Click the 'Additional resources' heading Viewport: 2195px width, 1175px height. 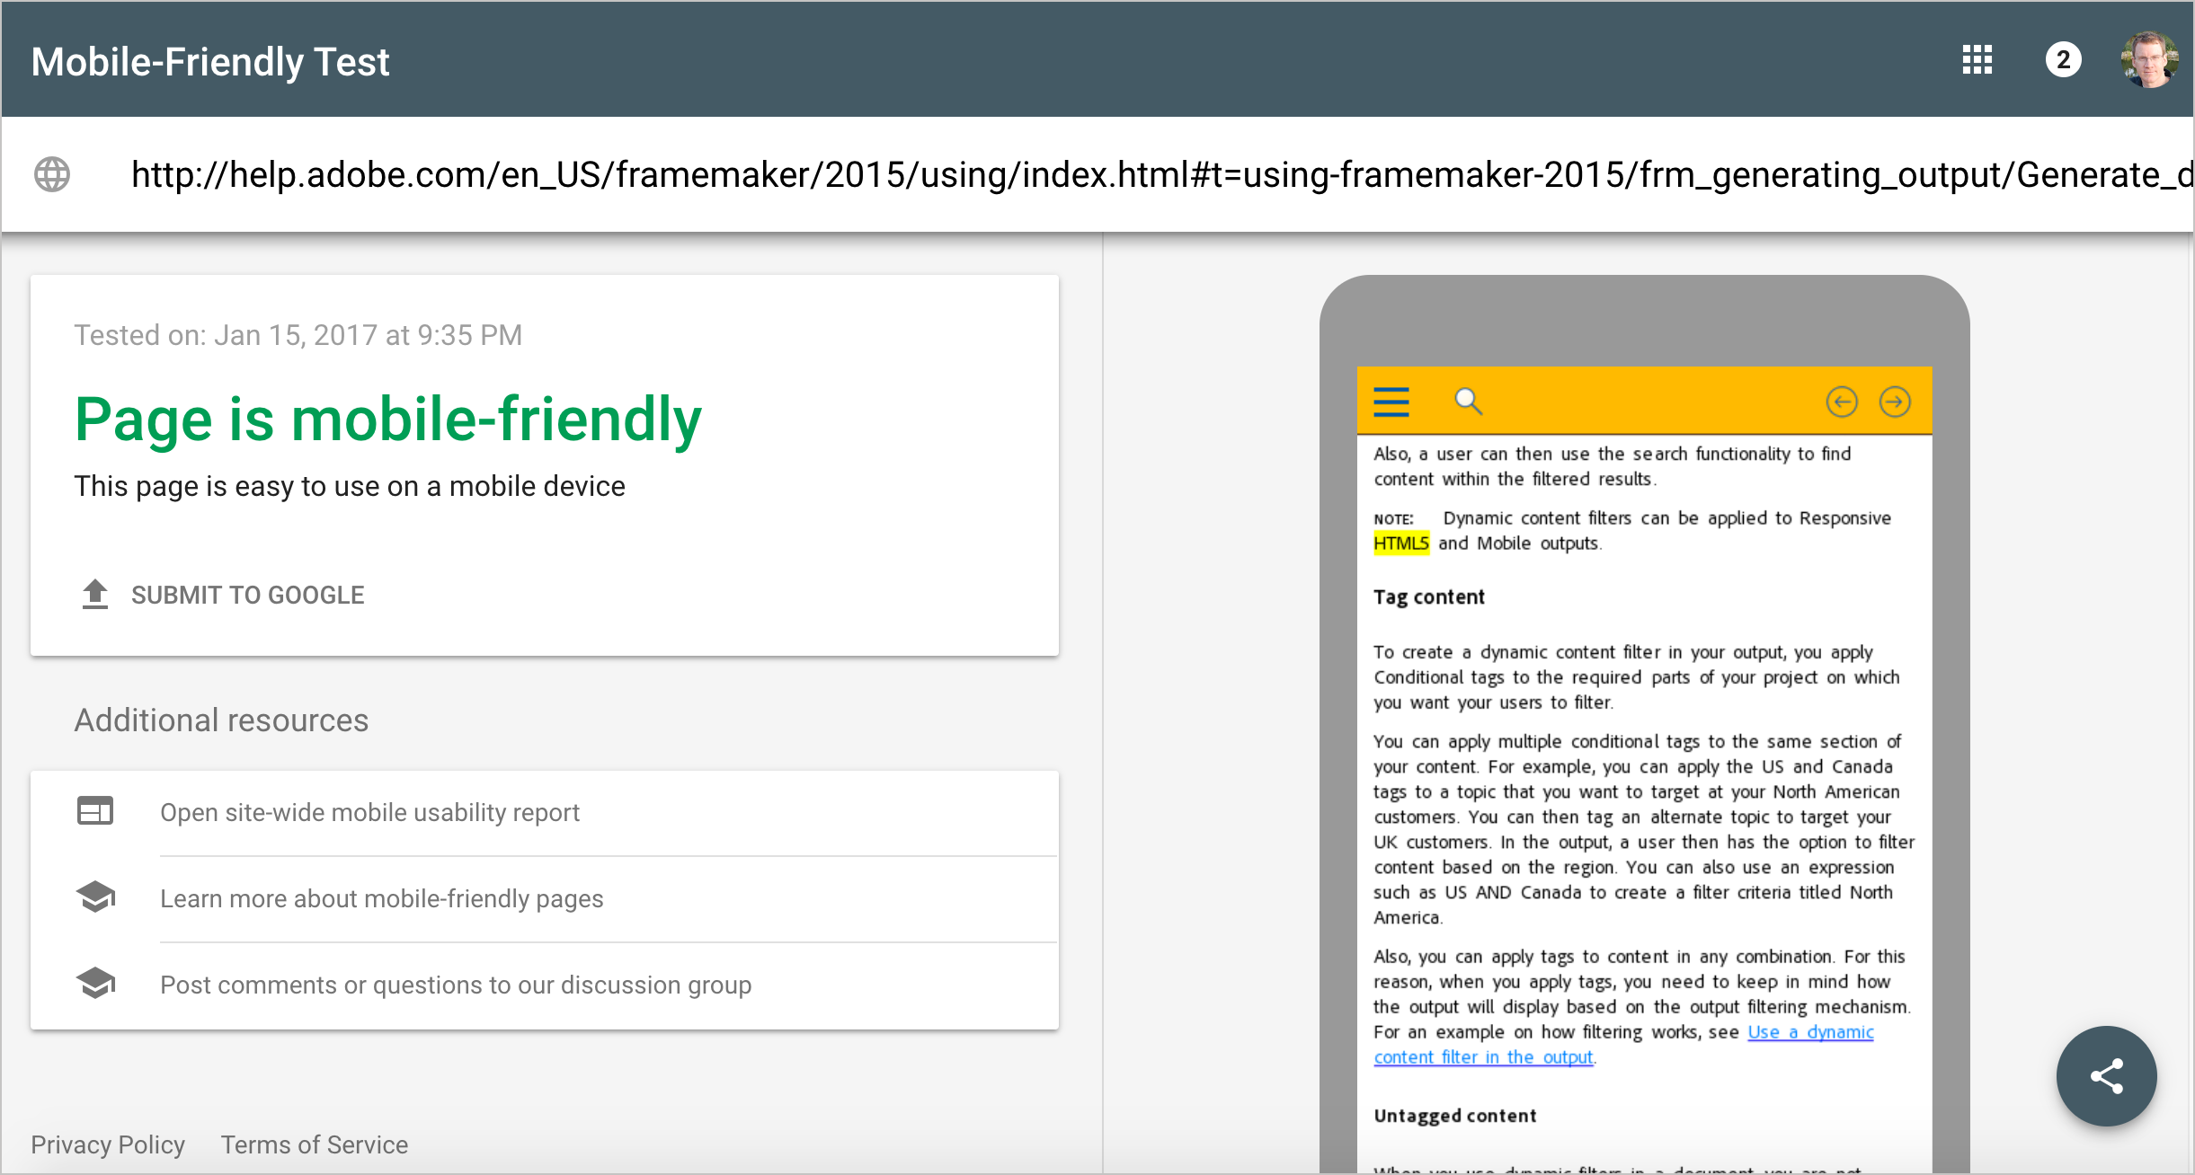coord(221,720)
